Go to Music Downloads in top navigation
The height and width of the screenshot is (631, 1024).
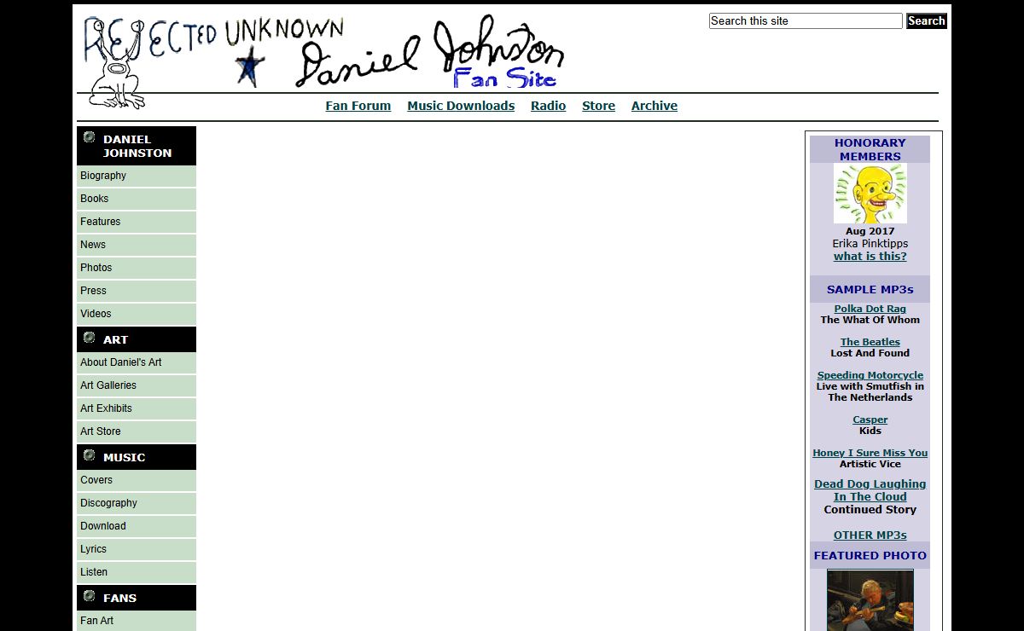tap(461, 106)
